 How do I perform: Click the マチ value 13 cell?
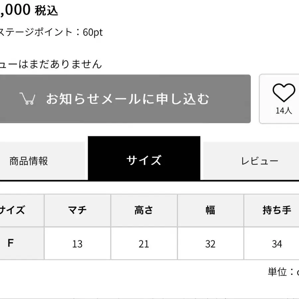point(77,244)
